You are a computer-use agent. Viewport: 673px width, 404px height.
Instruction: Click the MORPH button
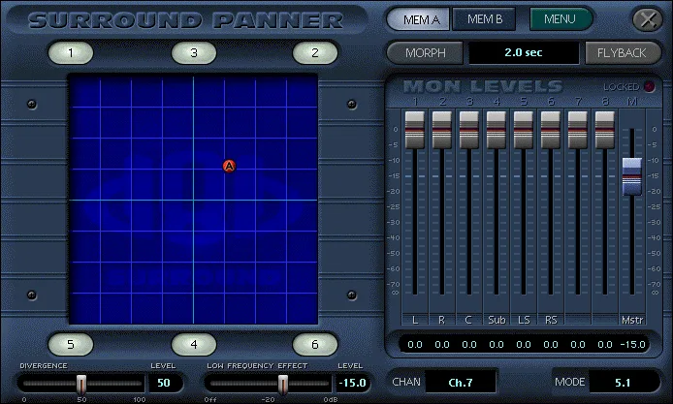pyautogui.click(x=425, y=52)
